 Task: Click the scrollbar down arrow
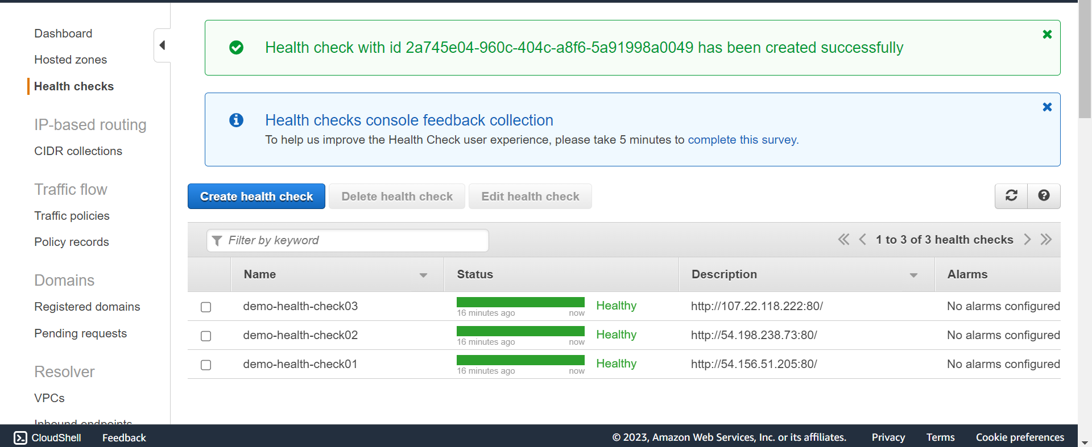1085,442
